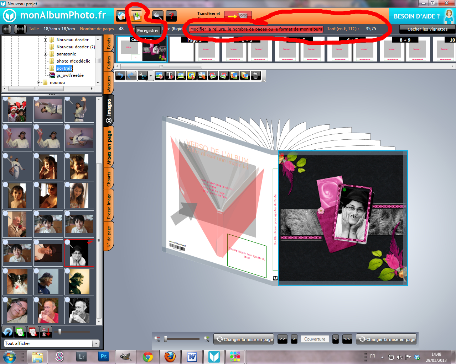Click the trash bin icon in the toolbar
The width and height of the screenshot is (456, 364).
[255, 75]
